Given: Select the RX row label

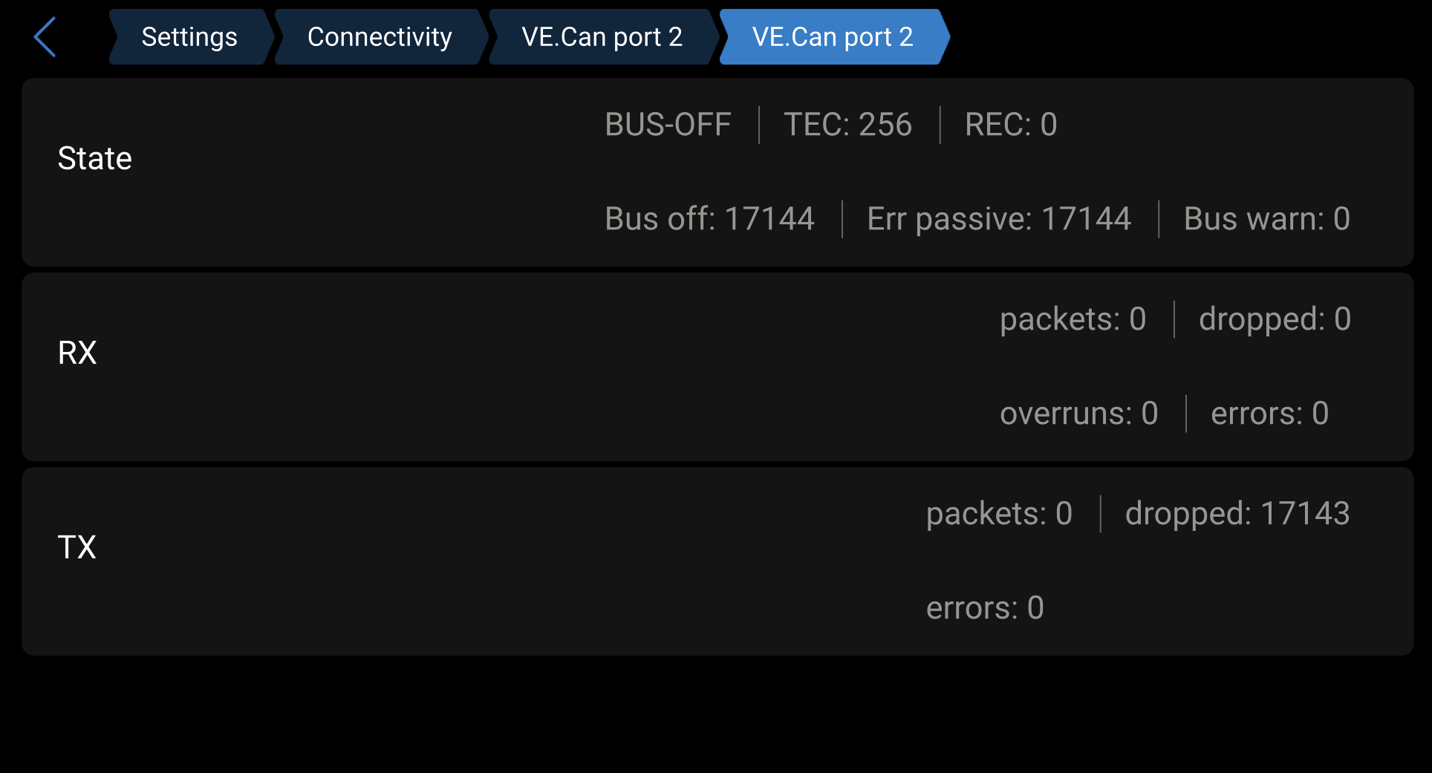Looking at the screenshot, I should coord(77,353).
